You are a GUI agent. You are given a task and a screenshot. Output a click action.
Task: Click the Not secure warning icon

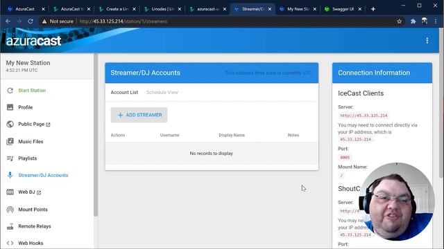[44, 21]
